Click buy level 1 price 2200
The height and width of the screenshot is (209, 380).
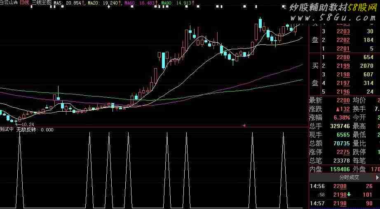(343, 57)
